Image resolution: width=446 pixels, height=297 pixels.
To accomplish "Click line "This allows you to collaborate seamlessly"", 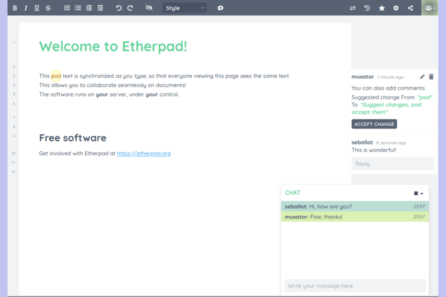I will pos(112,85).
